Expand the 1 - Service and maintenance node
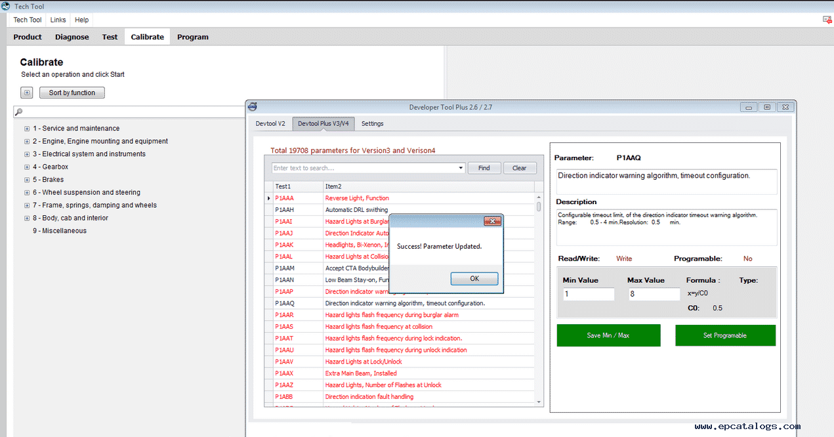The image size is (834, 437). pos(27,129)
